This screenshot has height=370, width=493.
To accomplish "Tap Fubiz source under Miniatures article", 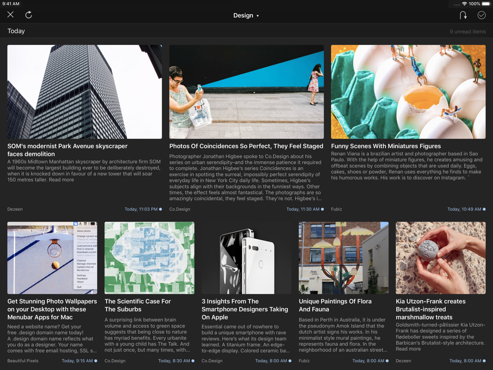I will (336, 209).
